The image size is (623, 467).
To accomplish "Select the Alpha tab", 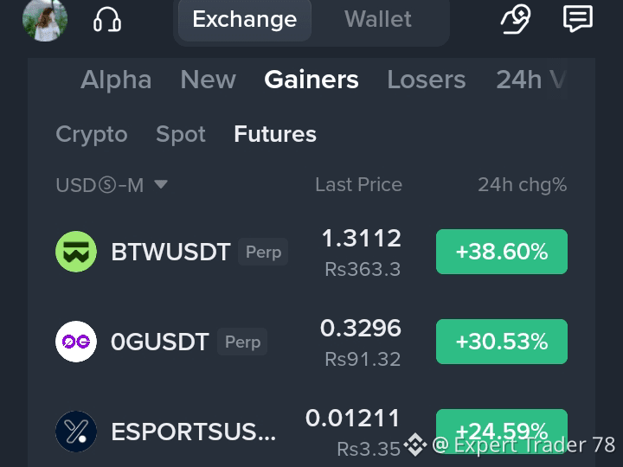I will point(116,80).
